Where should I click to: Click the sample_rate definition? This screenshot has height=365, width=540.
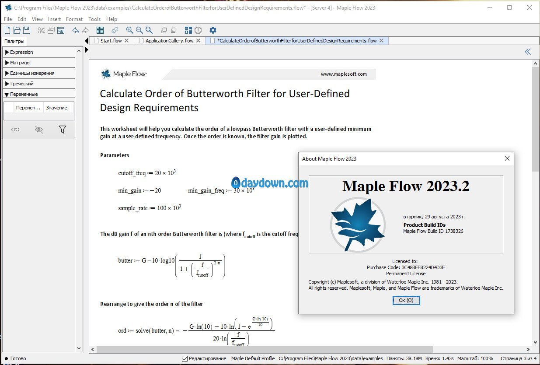149,208
